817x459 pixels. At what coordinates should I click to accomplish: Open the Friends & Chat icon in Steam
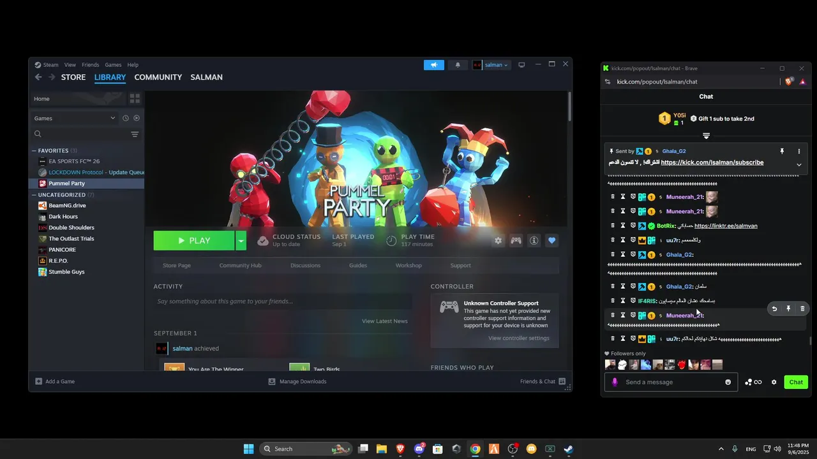[x=562, y=381]
